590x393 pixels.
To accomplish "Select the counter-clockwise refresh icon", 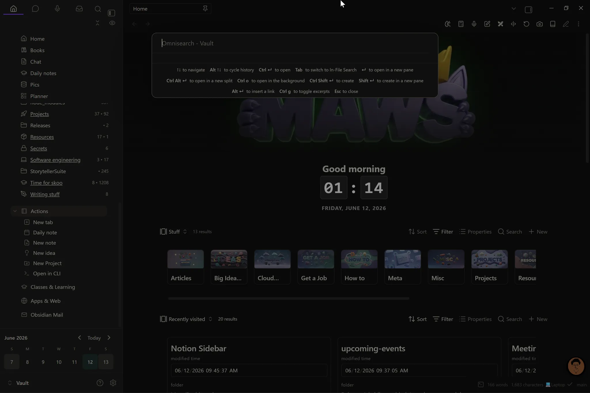I will pos(526,24).
